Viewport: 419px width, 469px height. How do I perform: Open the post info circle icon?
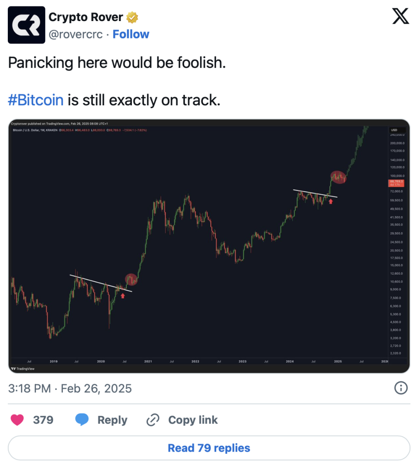point(401,388)
